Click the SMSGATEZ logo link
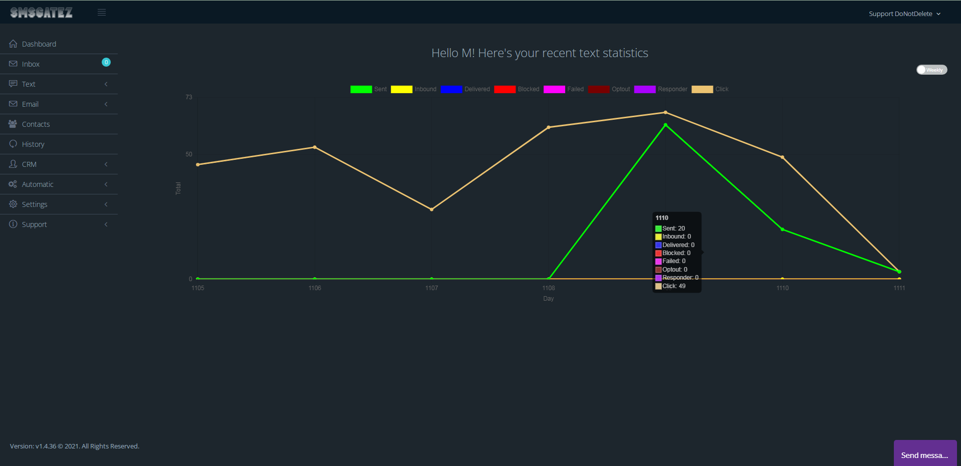961x466 pixels. tap(42, 13)
